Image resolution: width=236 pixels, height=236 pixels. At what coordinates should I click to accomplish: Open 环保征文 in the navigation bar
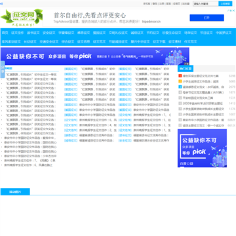[191, 33]
